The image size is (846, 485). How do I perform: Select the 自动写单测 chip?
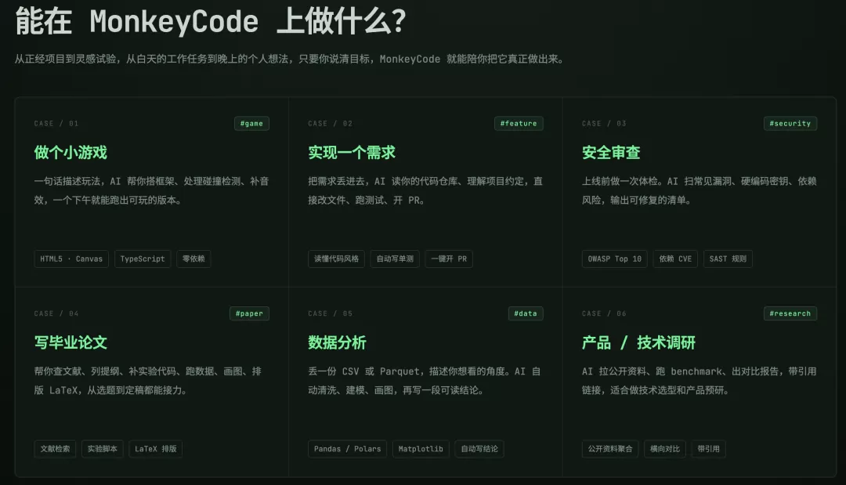(395, 259)
